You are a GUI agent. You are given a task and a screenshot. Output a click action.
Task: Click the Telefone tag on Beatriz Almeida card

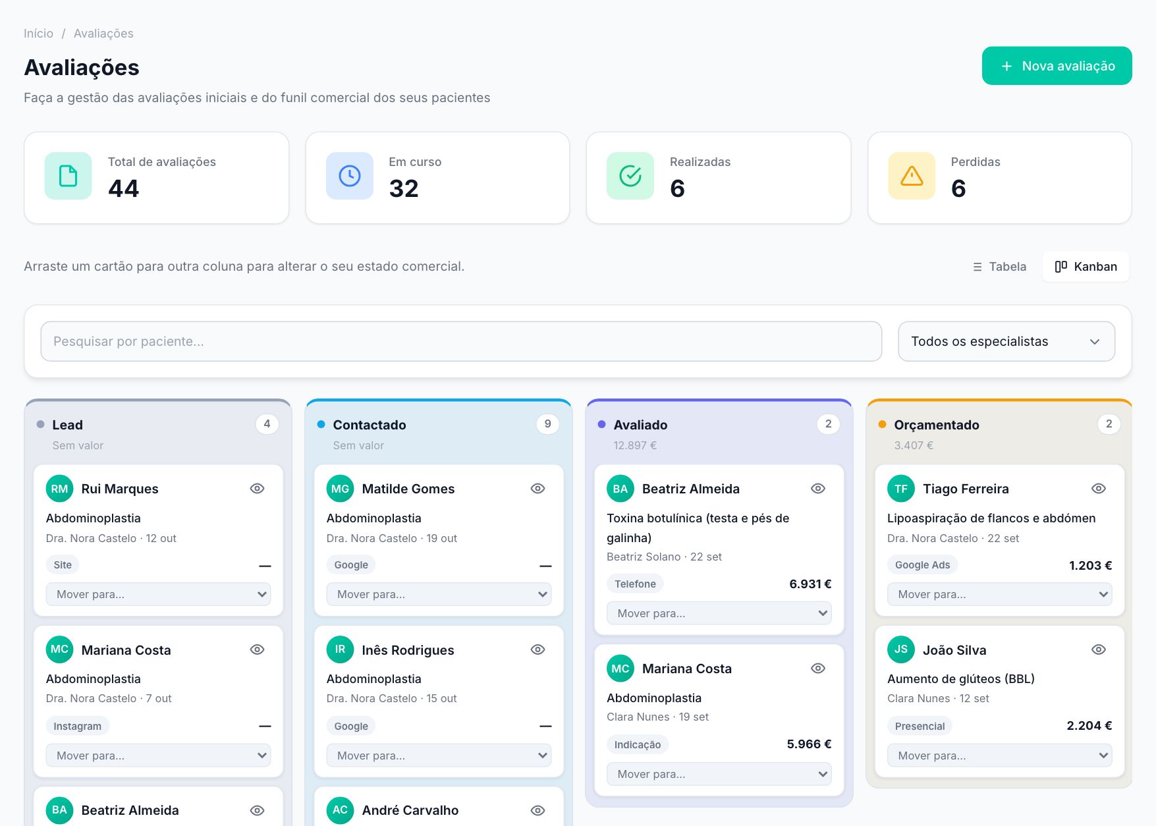[635, 584]
